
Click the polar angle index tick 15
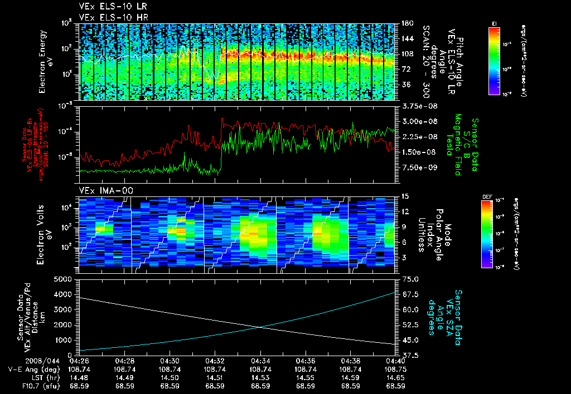pos(405,196)
